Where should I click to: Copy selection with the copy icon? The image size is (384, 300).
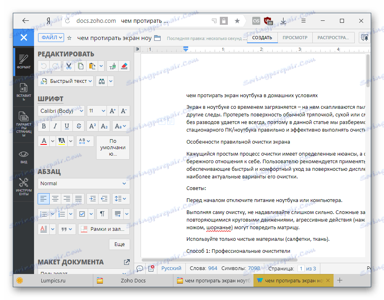(80, 66)
